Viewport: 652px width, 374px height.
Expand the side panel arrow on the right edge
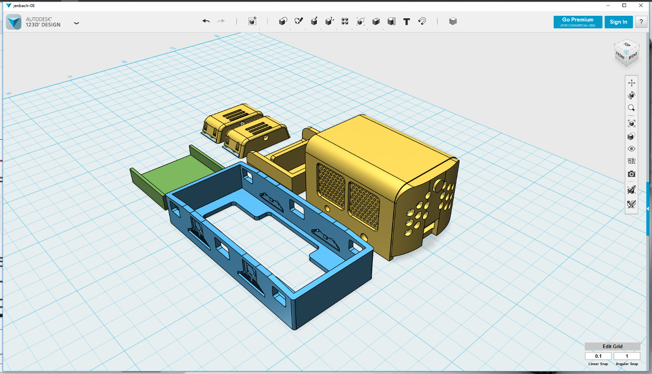(648, 209)
